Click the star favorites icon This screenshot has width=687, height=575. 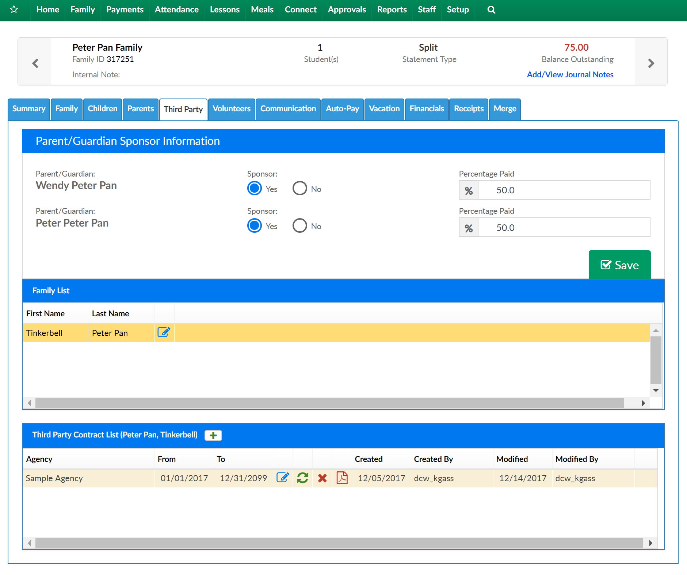click(14, 9)
